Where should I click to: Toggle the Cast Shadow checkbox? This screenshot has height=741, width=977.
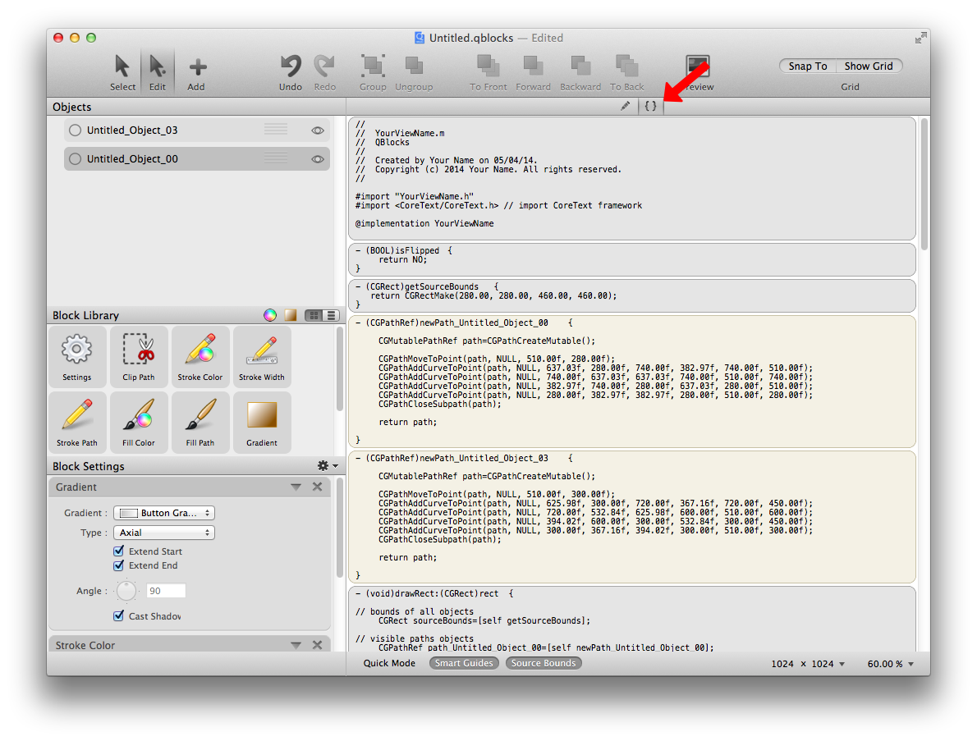click(x=118, y=615)
